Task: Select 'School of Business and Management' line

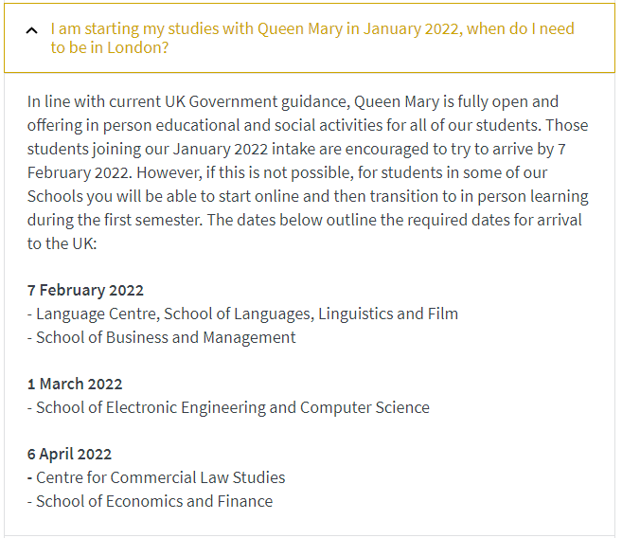Action: 162,337
